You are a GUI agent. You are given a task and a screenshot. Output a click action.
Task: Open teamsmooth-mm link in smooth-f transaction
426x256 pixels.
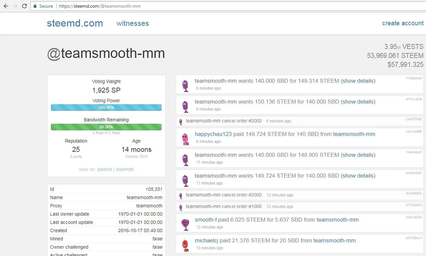pyautogui.click(x=337, y=220)
